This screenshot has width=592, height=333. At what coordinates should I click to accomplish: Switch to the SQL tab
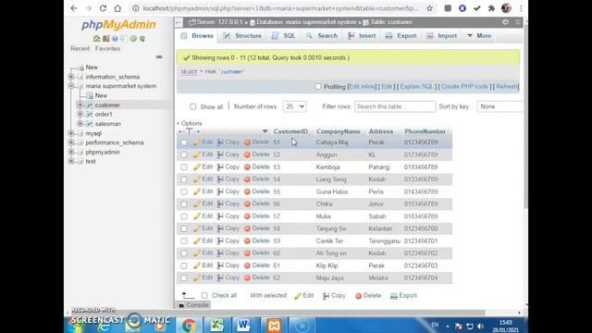point(284,36)
